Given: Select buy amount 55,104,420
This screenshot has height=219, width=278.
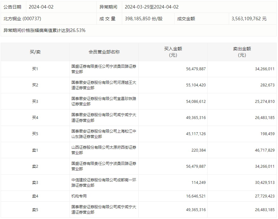Looking at the screenshot, I should click(x=196, y=85).
